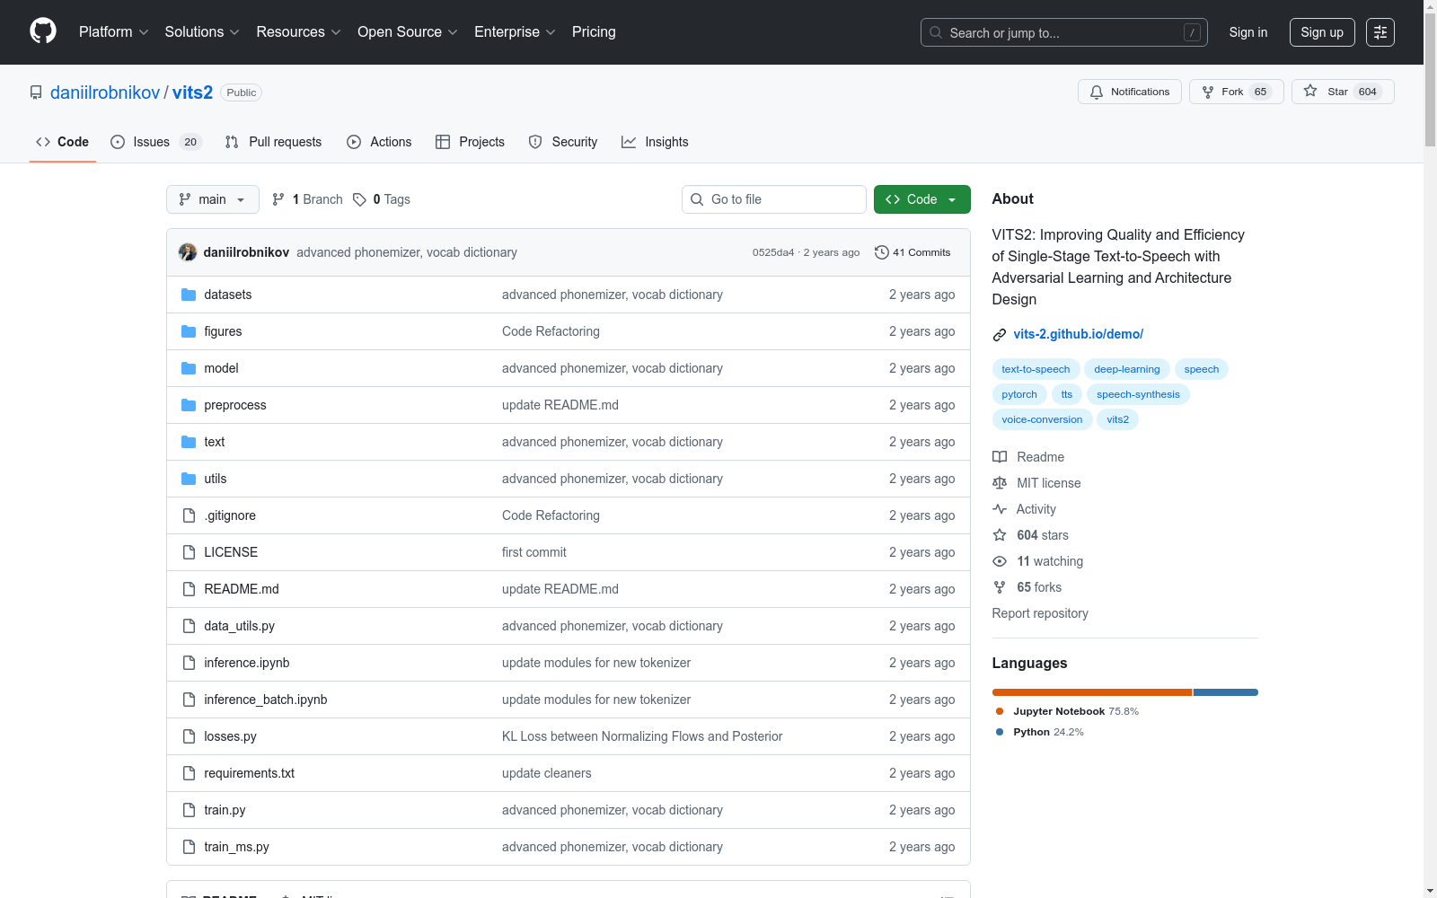This screenshot has height=898, width=1437.
Task: Open the Pull requests tab
Action: pos(273,142)
